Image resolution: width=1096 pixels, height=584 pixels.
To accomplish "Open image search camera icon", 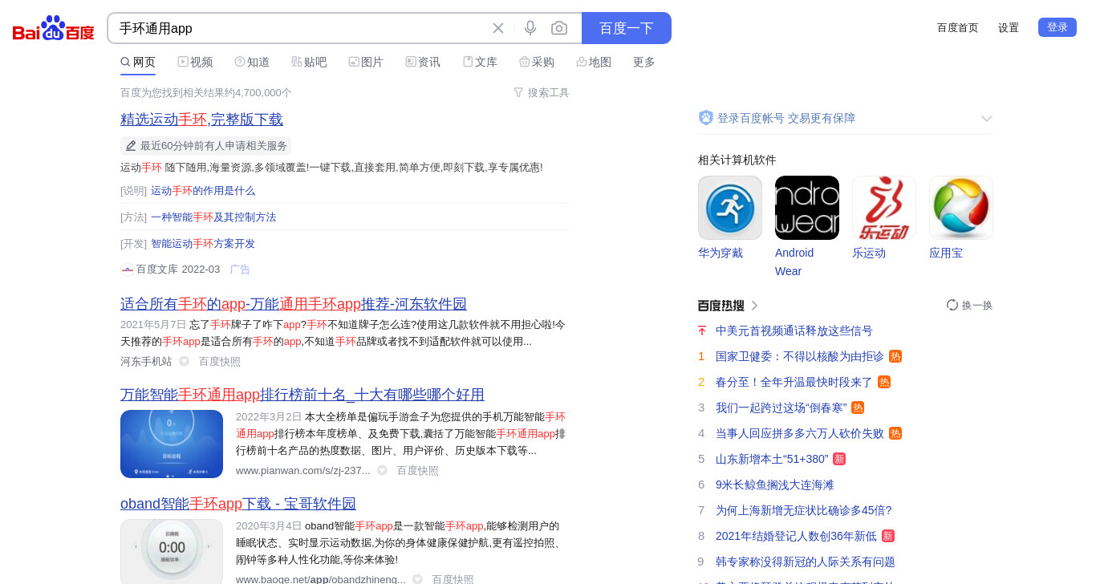I will coord(559,28).
